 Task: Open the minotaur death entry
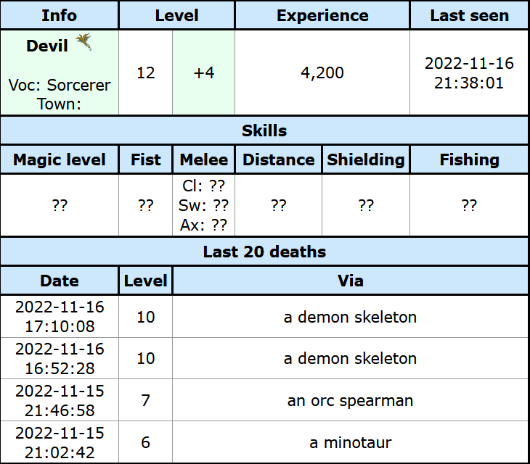tap(350, 442)
